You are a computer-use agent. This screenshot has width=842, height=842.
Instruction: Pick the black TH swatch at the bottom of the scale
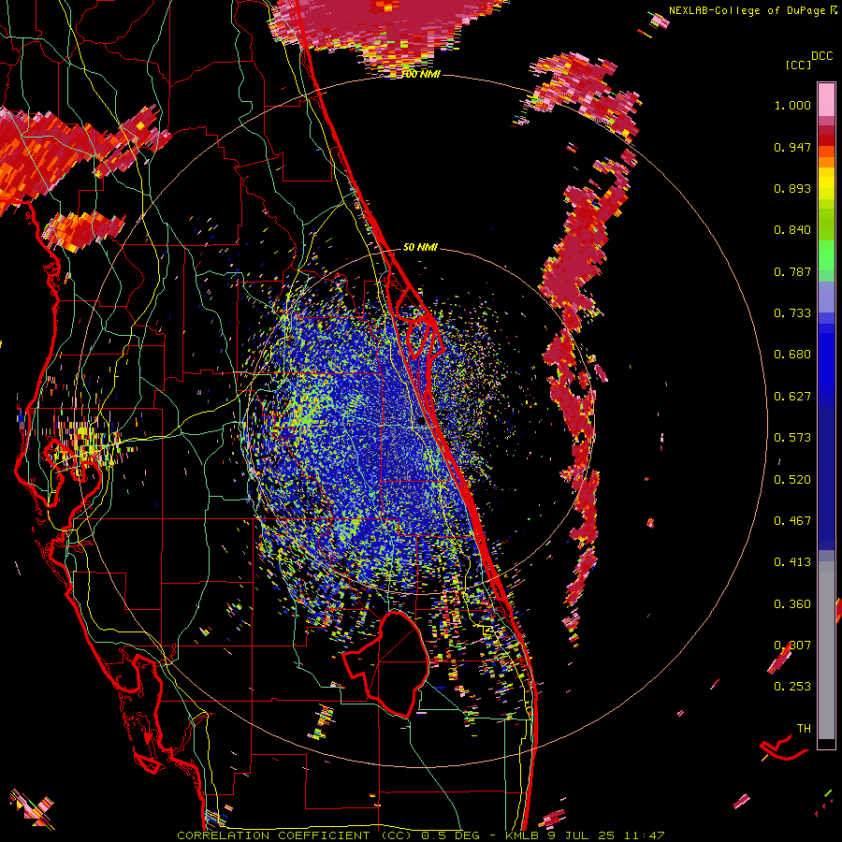[x=826, y=744]
